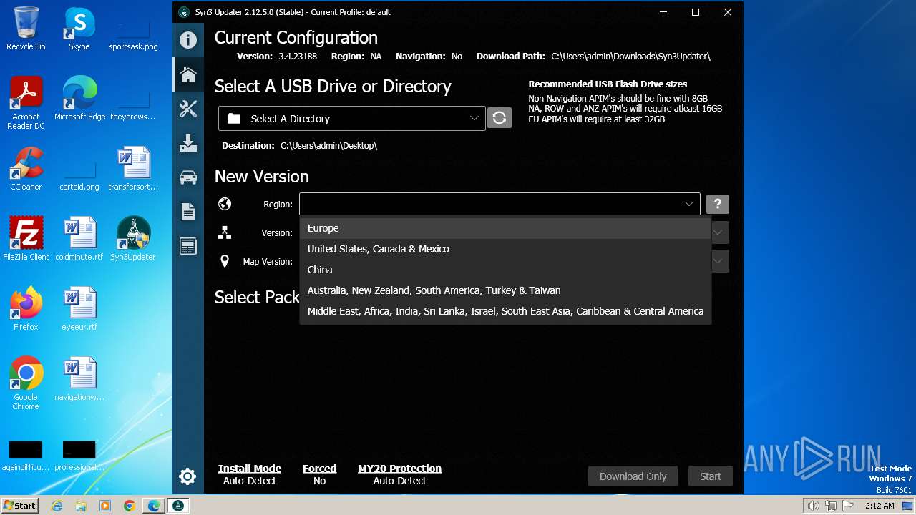This screenshot has height=515, width=916.
Task: Click the MY20 Protection link
Action: [x=399, y=469]
